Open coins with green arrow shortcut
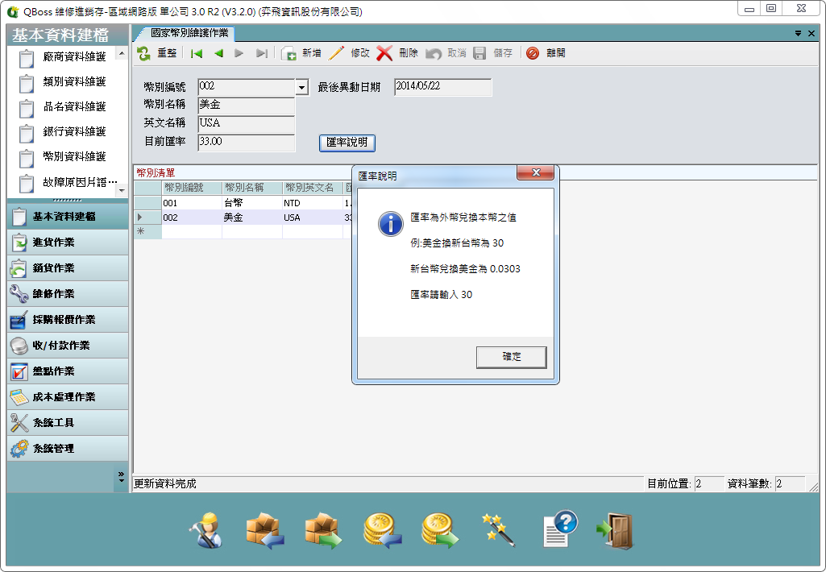The height and width of the screenshot is (572, 826). point(440,530)
